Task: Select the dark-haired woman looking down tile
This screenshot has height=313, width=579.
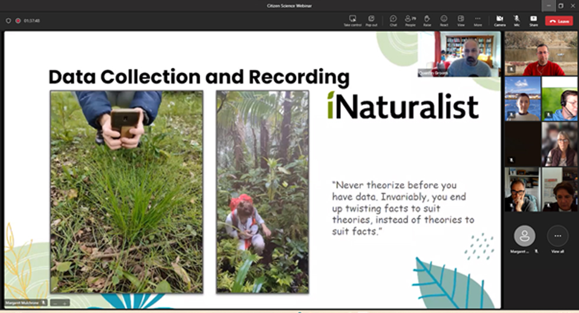Action: pos(560,190)
